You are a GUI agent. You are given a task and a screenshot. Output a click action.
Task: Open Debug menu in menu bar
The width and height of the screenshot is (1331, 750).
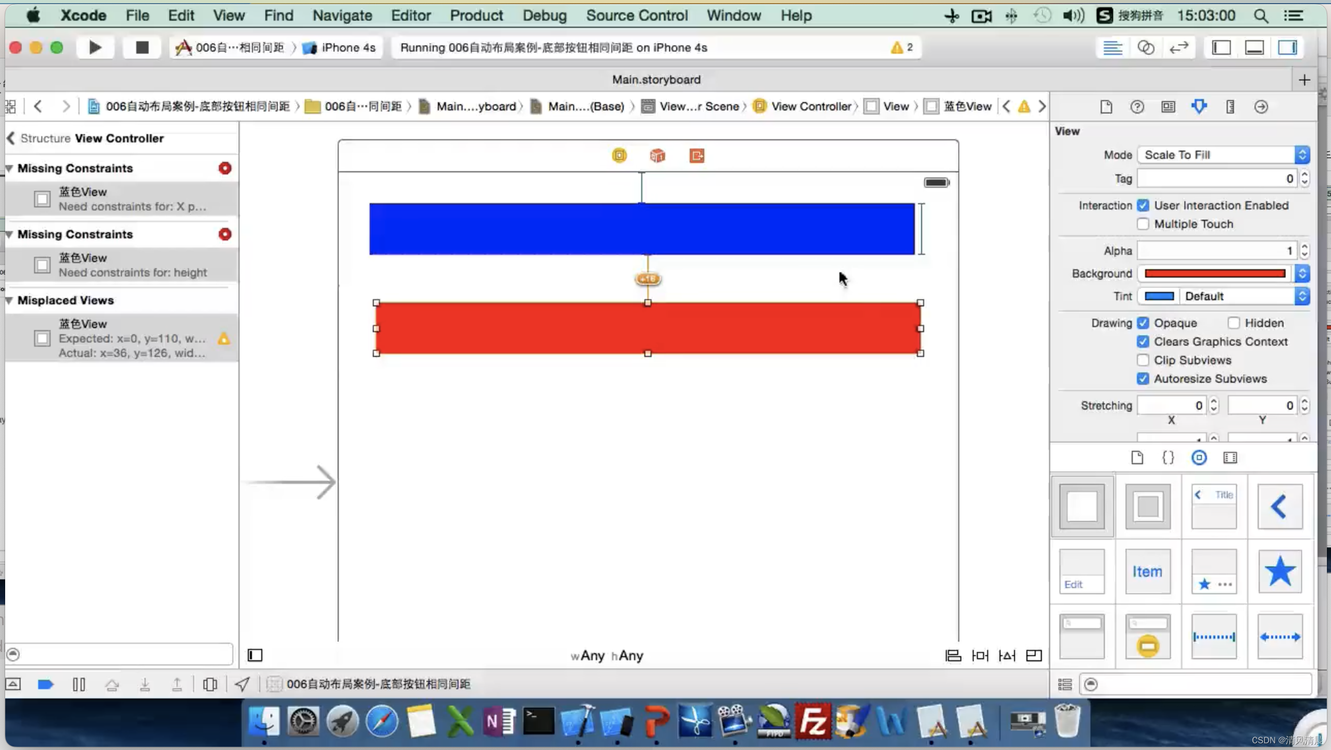click(544, 15)
